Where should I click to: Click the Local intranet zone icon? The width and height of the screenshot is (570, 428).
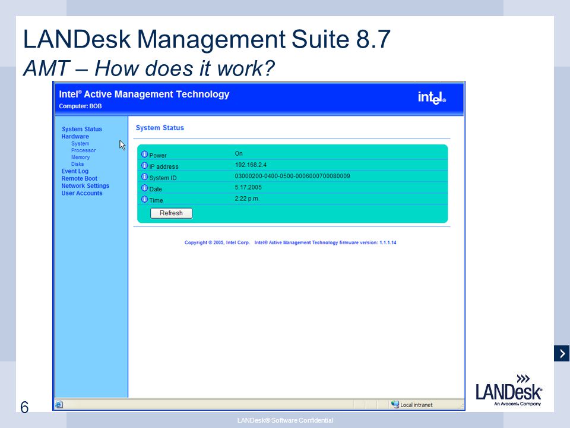[395, 404]
